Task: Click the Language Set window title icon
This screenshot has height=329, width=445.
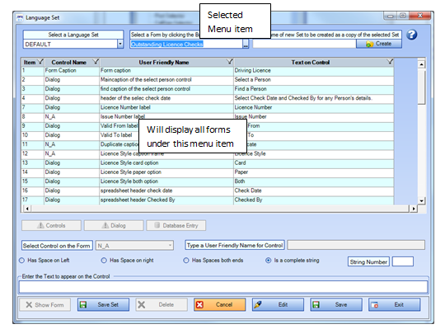Action: 20,18
